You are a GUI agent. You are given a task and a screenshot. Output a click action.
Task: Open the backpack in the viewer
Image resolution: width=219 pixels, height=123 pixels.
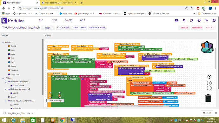(x=207, y=47)
